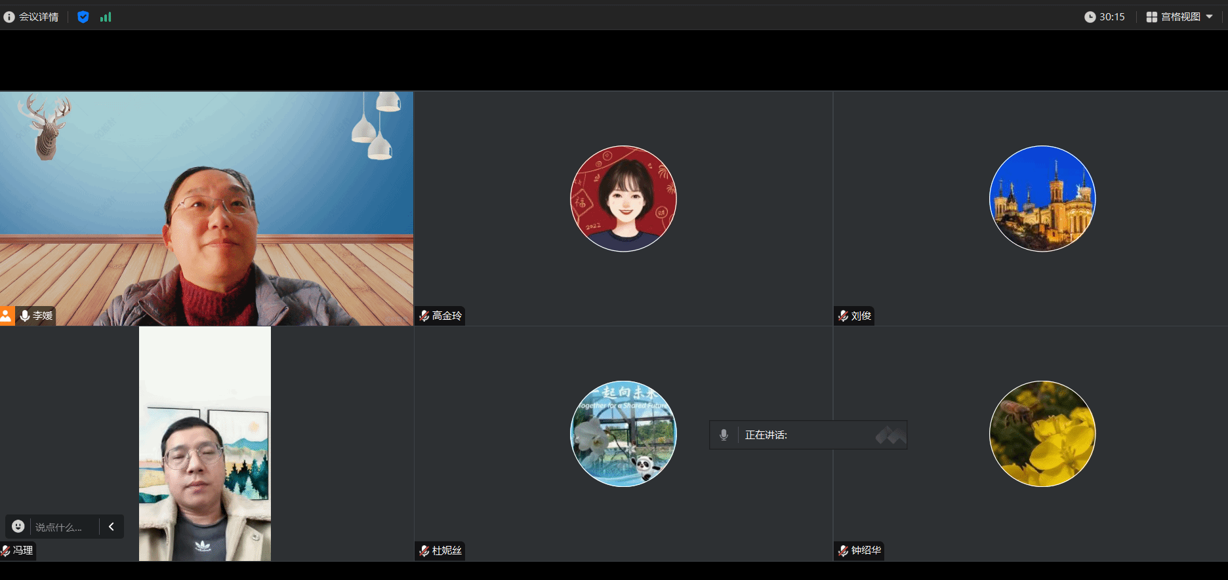Click the blue security shield icon
Viewport: 1228px width, 580px height.
[x=83, y=17]
